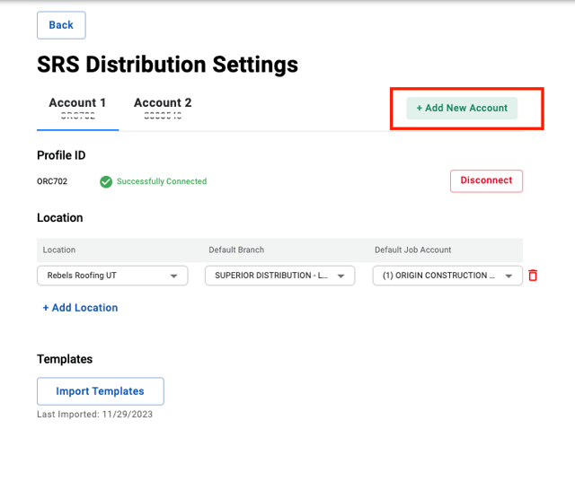Click the Import Templates button

100,391
